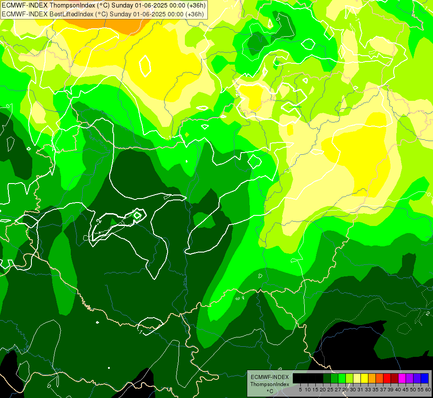Click the legend tick value 45
The height and width of the screenshot is (398, 433).
pos(406,390)
